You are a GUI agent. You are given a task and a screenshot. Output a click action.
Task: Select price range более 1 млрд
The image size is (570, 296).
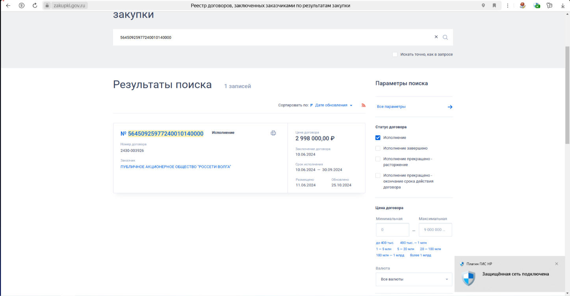421,255
